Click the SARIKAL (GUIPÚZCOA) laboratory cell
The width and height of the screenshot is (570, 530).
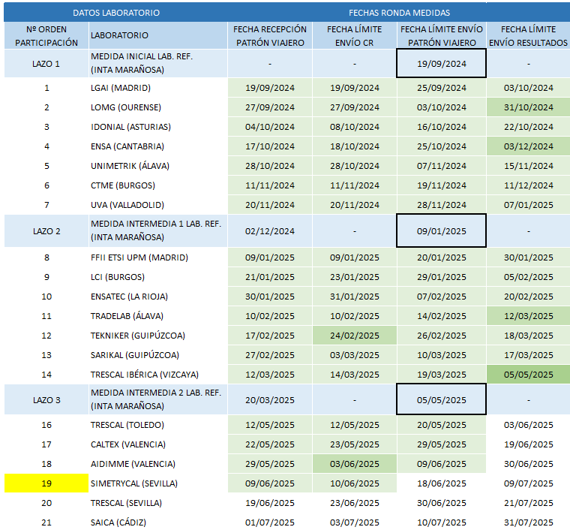tap(158, 355)
